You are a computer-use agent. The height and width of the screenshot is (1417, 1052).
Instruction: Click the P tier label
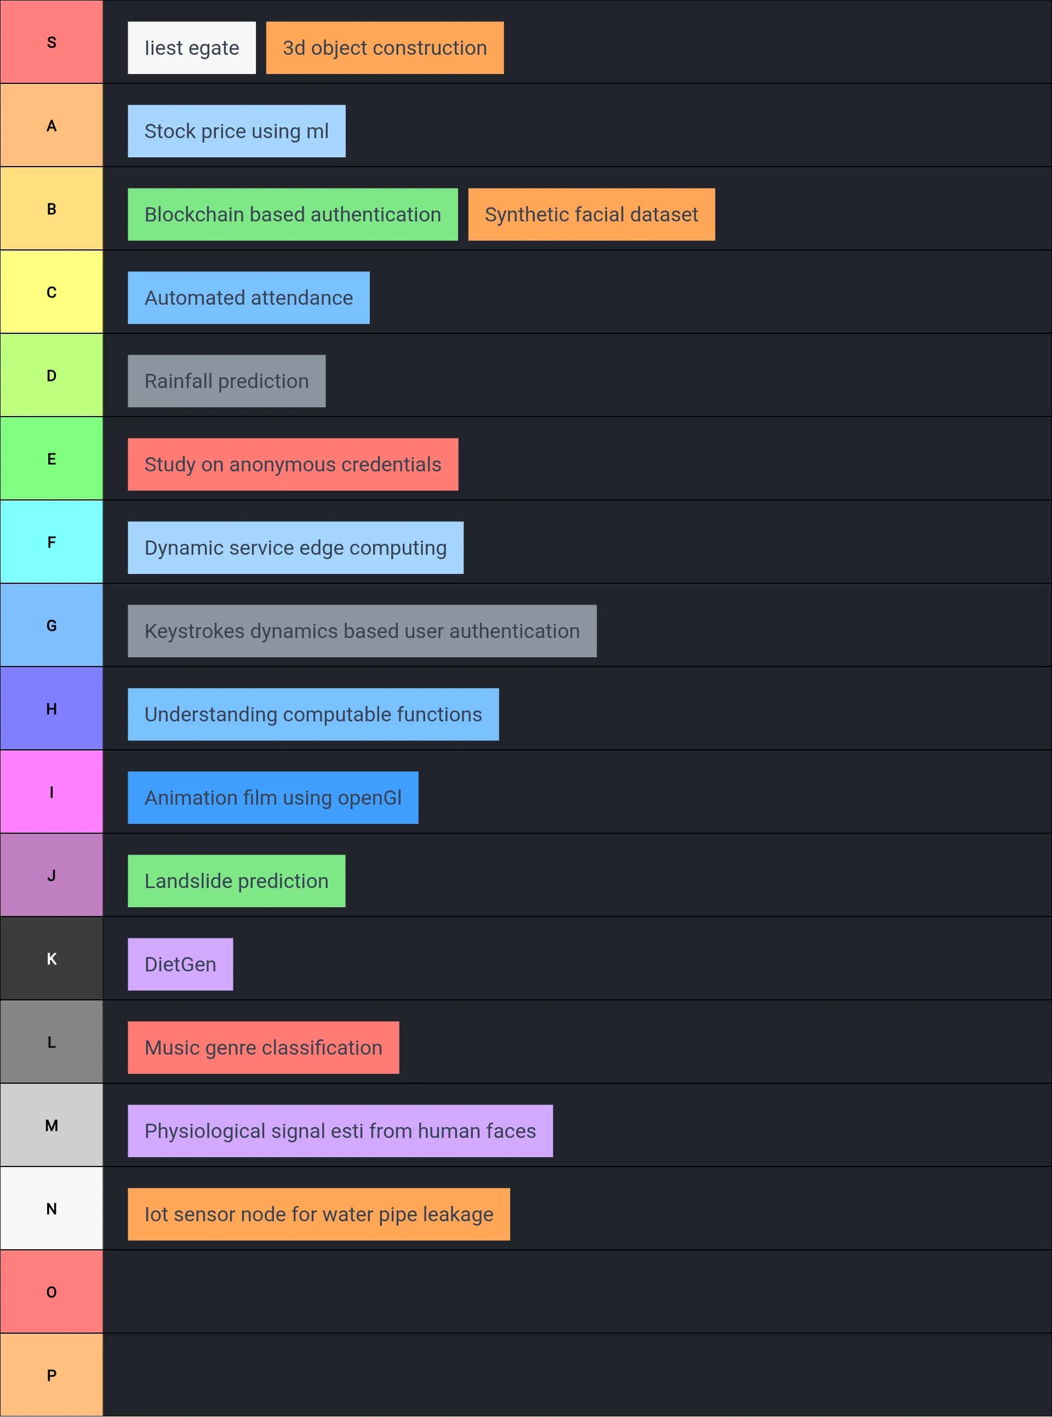point(52,1375)
